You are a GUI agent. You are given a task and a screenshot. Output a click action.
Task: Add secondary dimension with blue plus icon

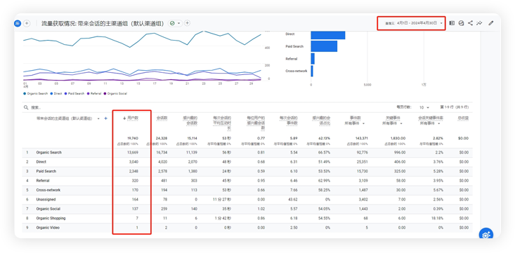106,118
